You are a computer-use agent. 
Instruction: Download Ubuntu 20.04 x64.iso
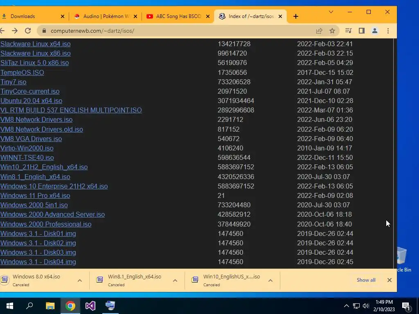click(31, 101)
